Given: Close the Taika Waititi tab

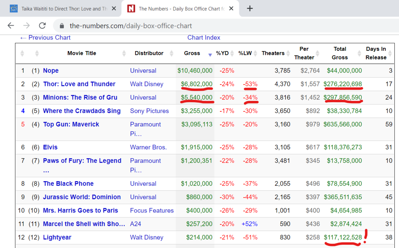Looking at the screenshot, I should [114, 9].
